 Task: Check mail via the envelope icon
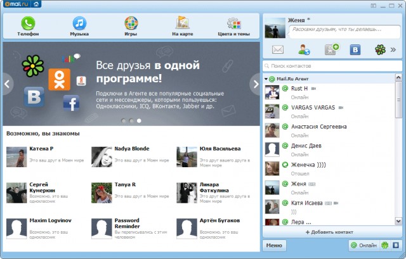click(278, 49)
